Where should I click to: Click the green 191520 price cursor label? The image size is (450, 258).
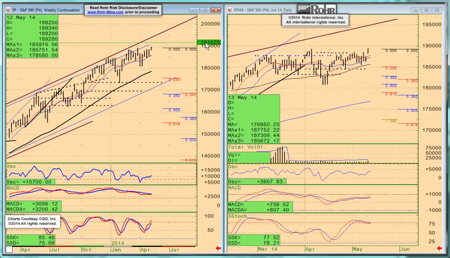[209, 43]
